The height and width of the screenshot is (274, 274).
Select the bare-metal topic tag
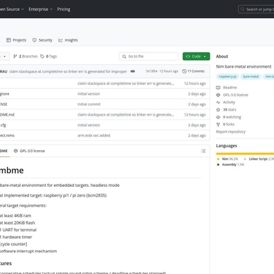pos(250,77)
